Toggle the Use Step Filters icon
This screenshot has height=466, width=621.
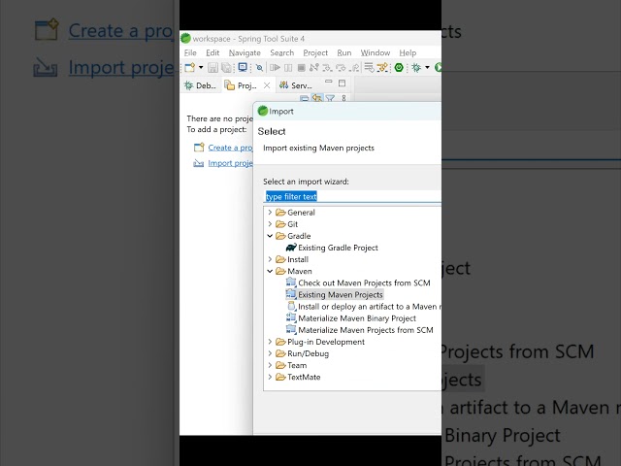click(x=382, y=67)
